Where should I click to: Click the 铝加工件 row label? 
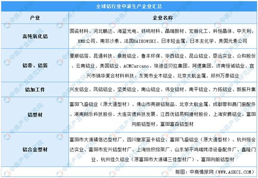(x=35, y=89)
